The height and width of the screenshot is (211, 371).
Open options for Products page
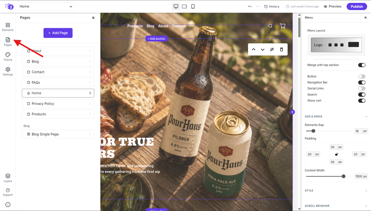(90, 114)
